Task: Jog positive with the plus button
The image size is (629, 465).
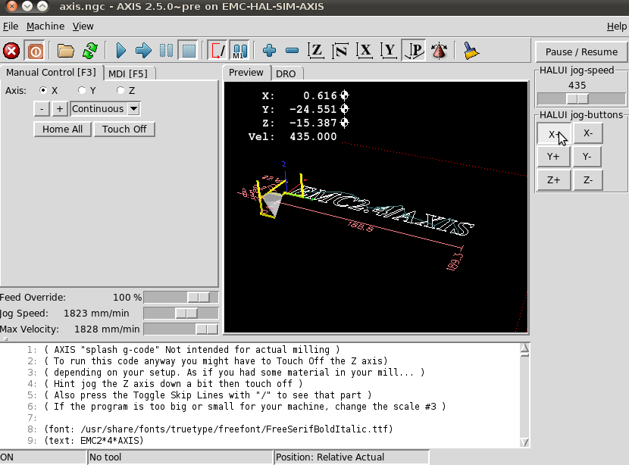Action: (59, 108)
